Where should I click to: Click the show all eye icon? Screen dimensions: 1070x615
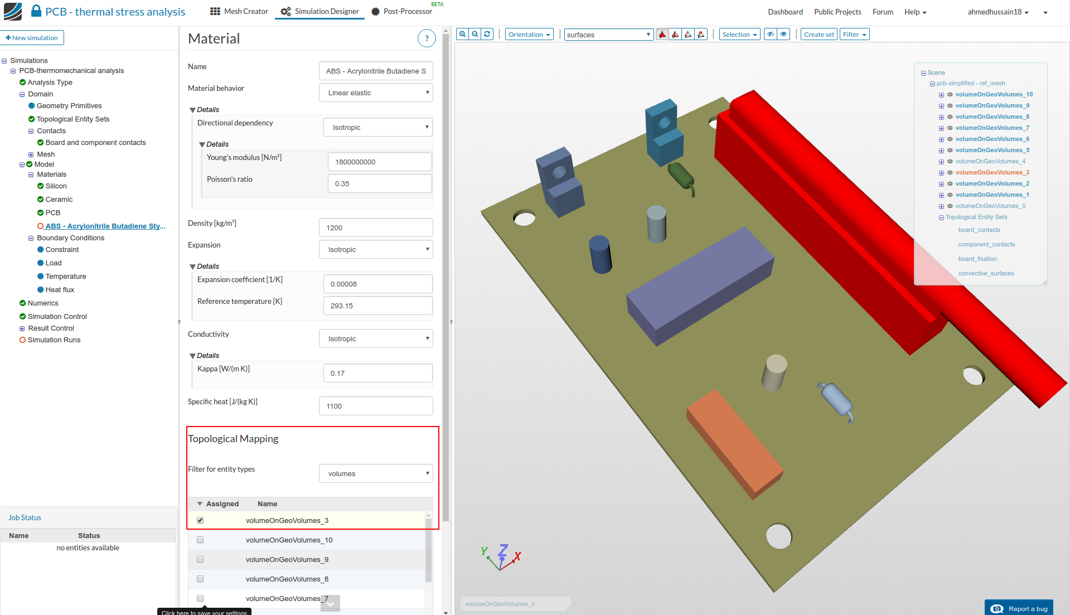point(783,35)
